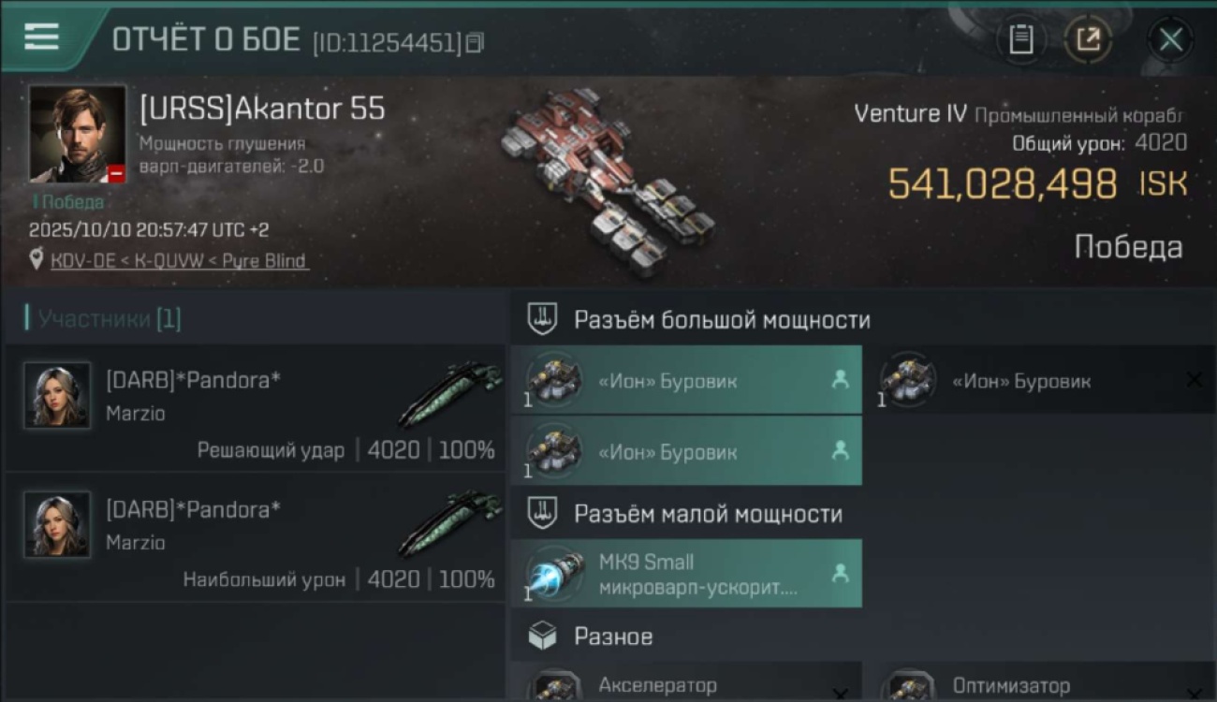Image resolution: width=1217 pixels, height=702 pixels.
Task: Select destroyed «Ион» Буровик with X mark
Action: tap(1039, 380)
